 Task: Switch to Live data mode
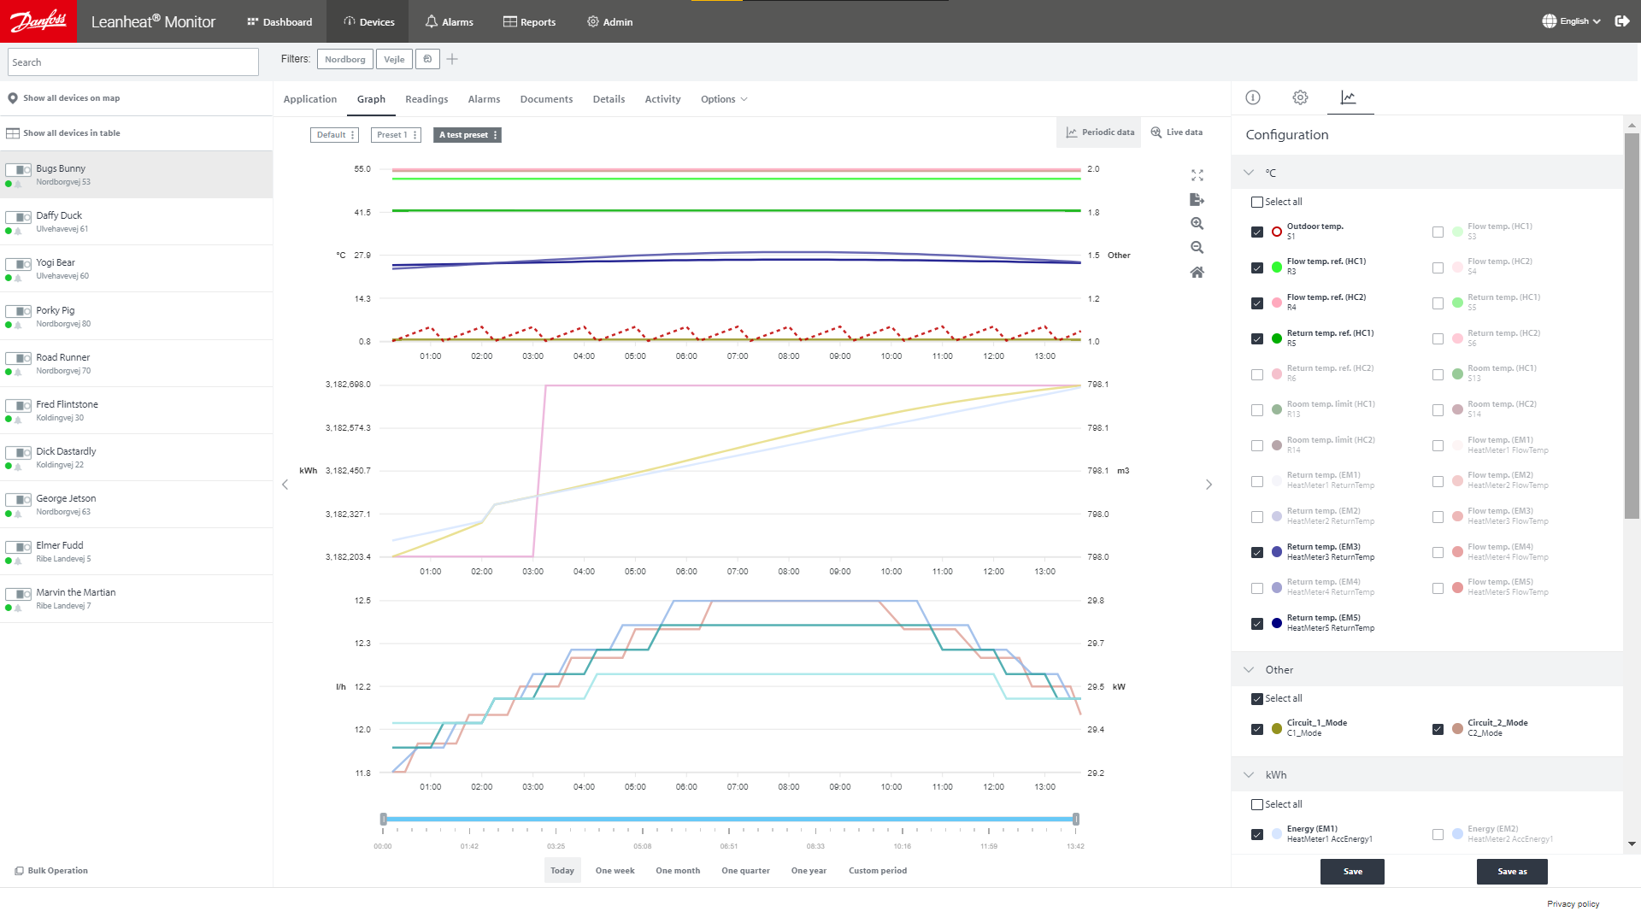1176,132
